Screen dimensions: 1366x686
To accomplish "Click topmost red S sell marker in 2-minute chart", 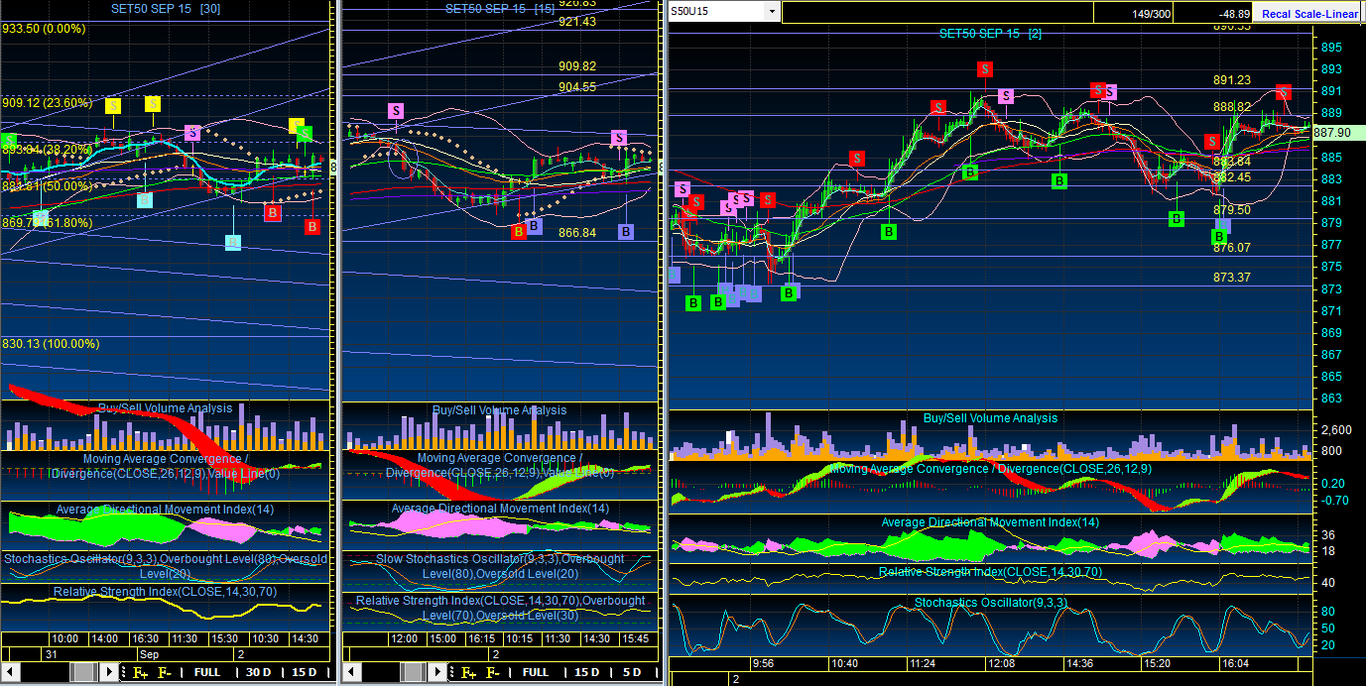I will click(x=985, y=68).
